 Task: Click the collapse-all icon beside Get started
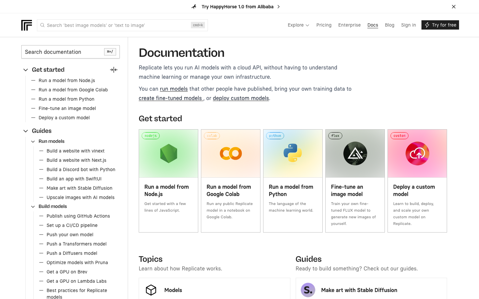click(x=114, y=70)
